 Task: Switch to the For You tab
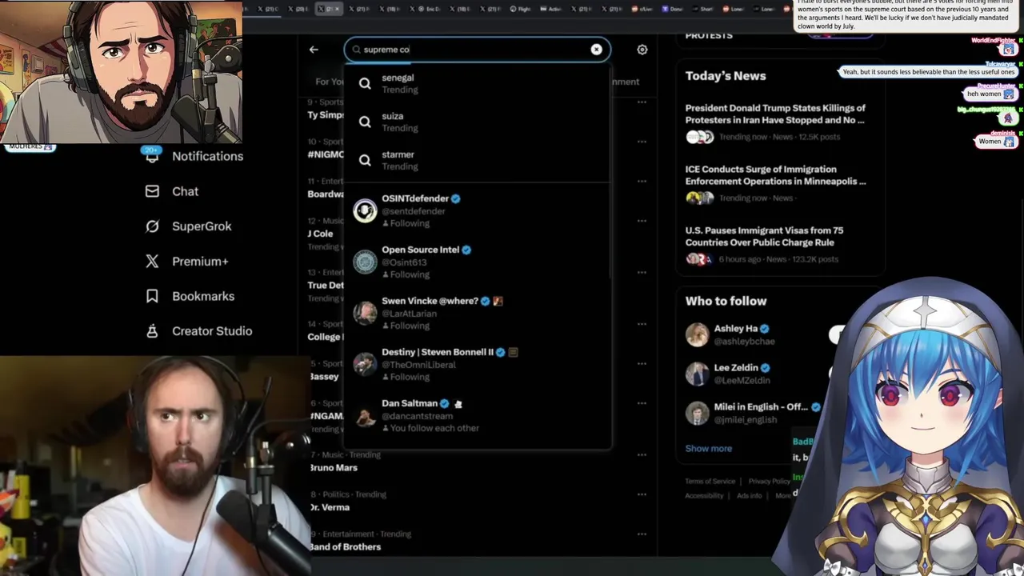pos(329,82)
